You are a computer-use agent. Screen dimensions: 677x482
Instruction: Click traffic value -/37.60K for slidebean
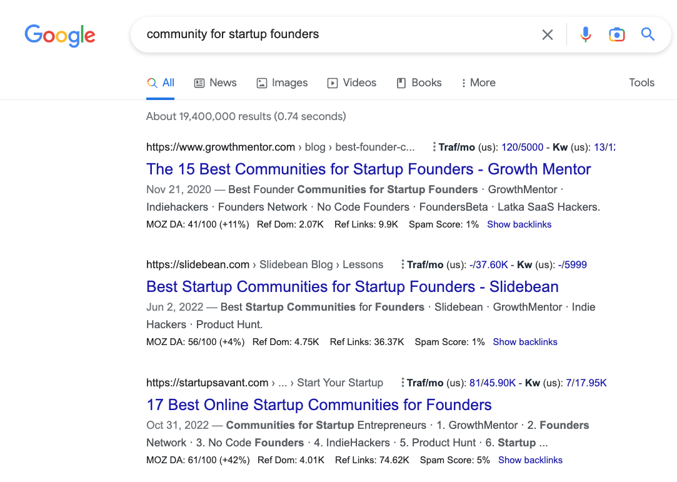(488, 264)
